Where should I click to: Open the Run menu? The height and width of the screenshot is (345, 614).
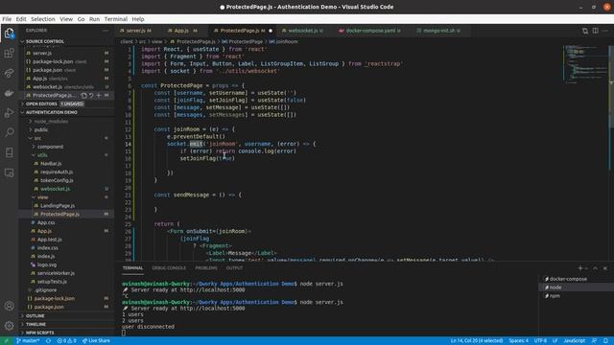click(x=94, y=19)
